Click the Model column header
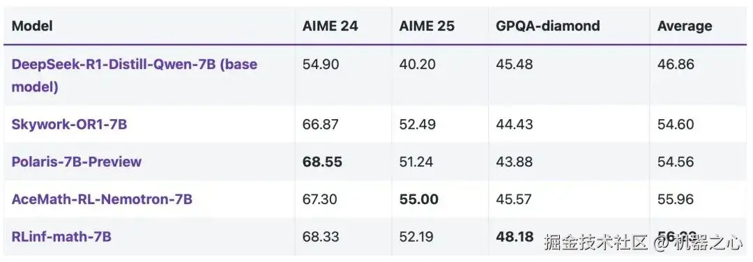 tap(32, 26)
